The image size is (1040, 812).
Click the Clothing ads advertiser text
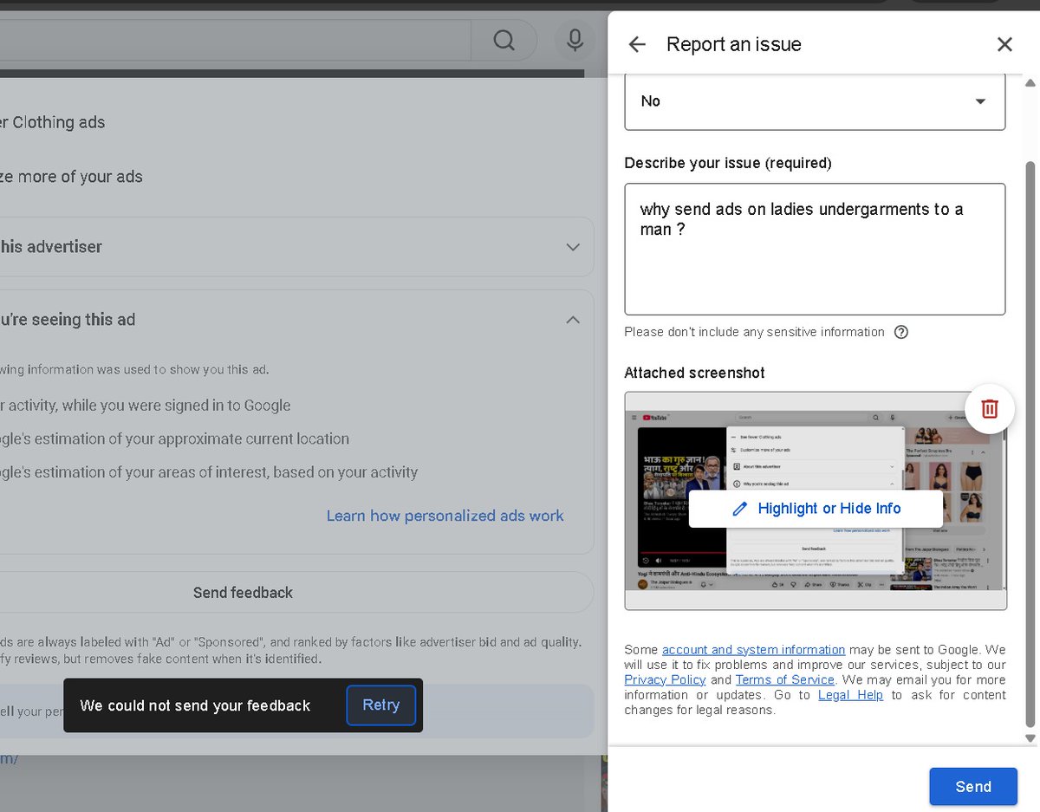pyautogui.click(x=52, y=122)
